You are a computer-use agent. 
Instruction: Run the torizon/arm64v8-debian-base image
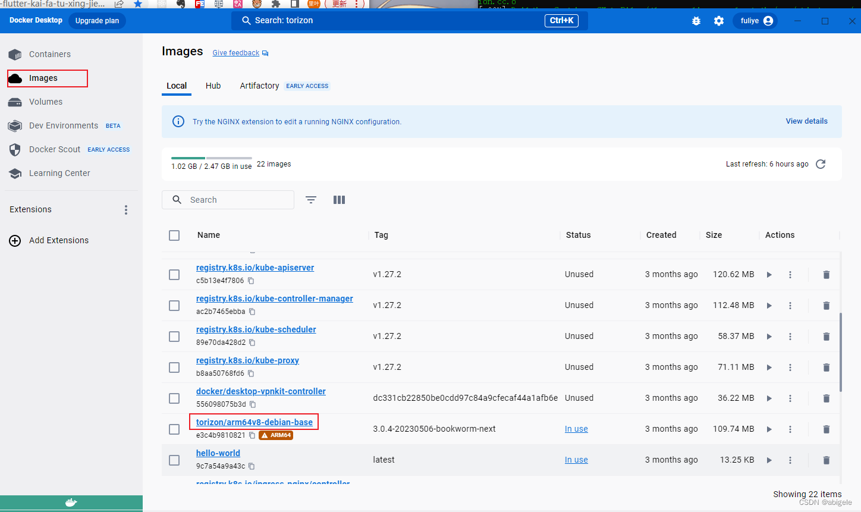point(769,429)
